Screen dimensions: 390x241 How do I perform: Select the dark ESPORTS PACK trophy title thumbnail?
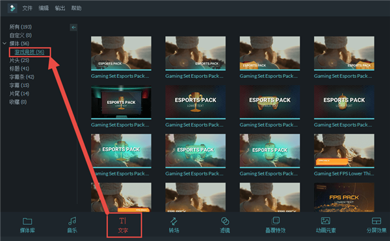(196, 102)
